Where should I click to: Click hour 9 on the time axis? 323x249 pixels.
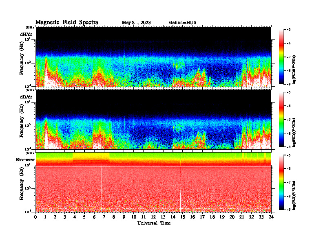(124, 217)
